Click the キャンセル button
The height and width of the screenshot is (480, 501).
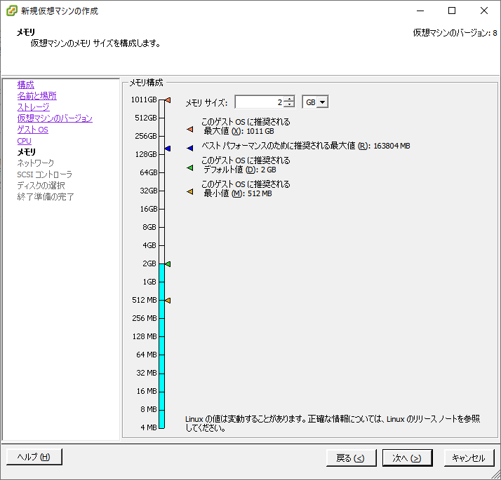point(469,458)
